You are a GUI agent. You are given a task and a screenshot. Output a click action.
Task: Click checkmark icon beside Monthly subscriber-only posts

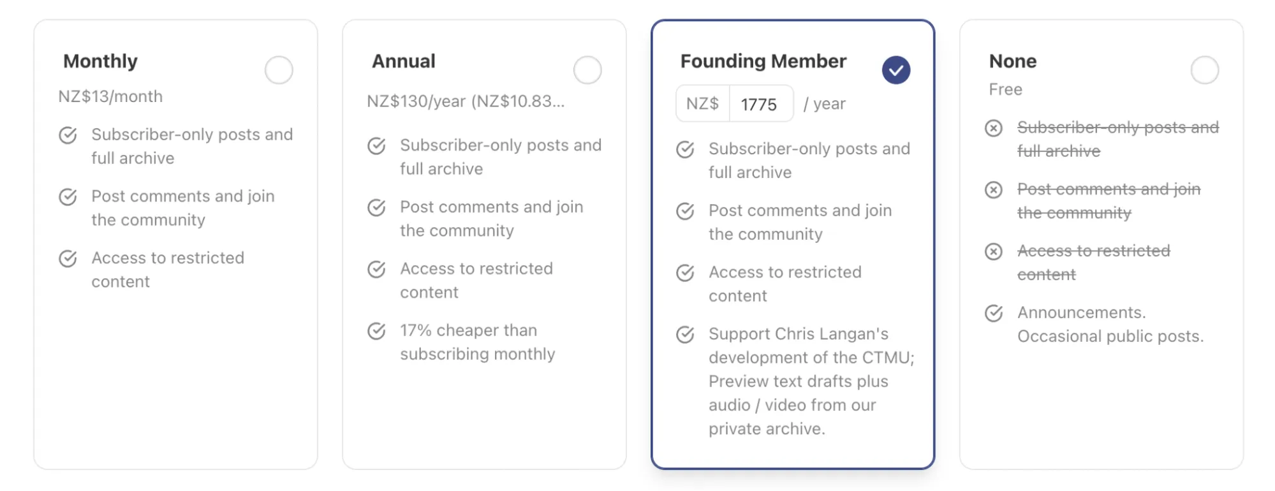tap(68, 135)
